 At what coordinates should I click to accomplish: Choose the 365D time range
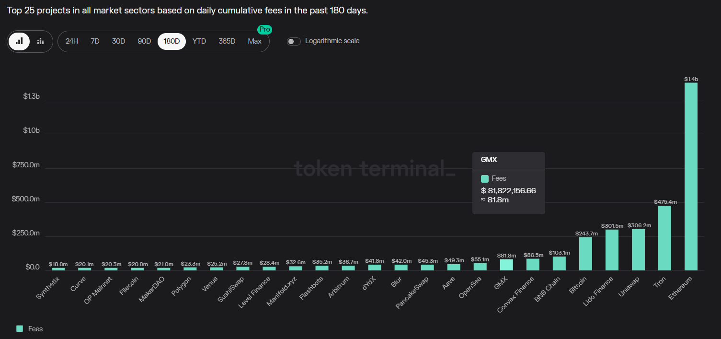[x=227, y=41]
